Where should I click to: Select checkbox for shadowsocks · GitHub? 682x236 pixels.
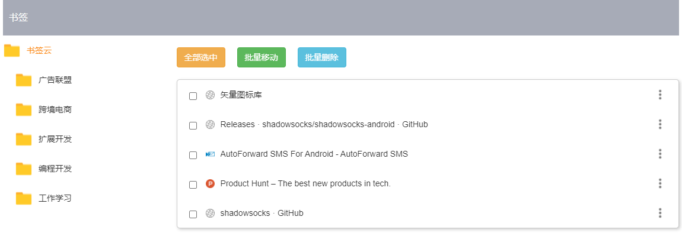tap(193, 214)
